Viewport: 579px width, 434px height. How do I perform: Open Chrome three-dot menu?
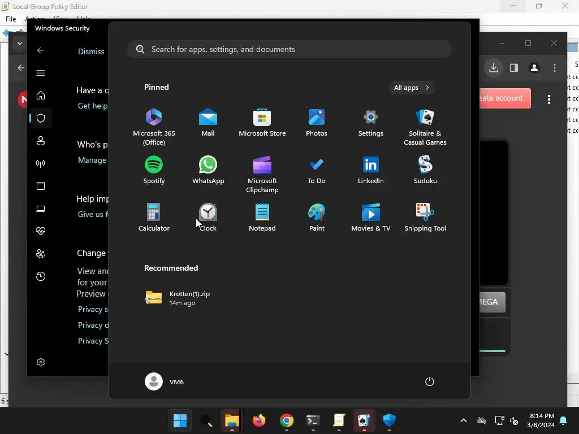point(554,68)
